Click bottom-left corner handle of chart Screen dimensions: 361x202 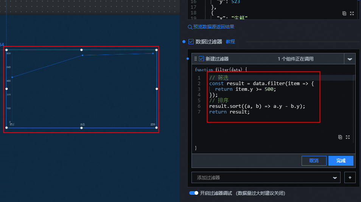tap(6, 128)
